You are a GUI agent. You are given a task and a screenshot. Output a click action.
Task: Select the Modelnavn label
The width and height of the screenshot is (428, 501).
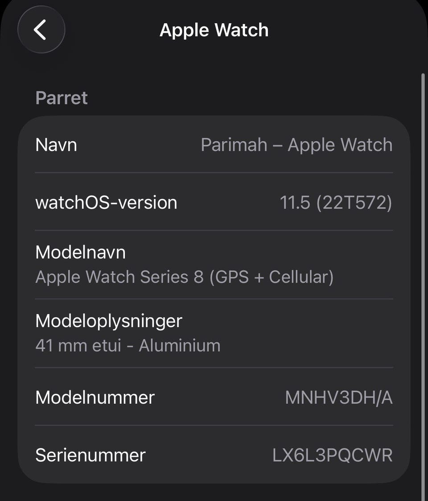pyautogui.click(x=80, y=252)
